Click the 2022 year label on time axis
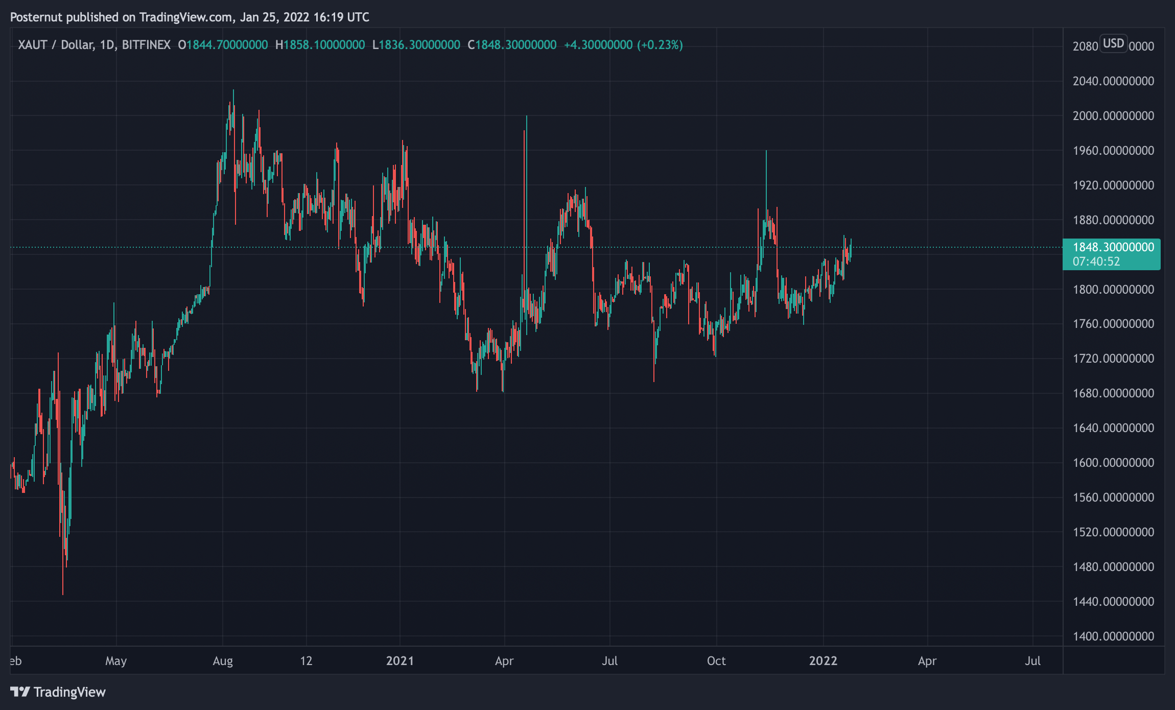The height and width of the screenshot is (710, 1175). coord(823,660)
